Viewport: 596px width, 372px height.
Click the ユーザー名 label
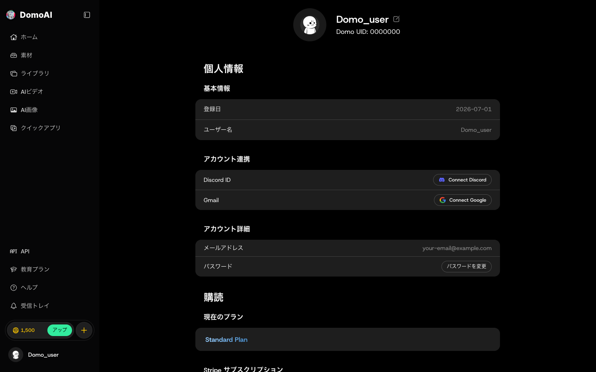[x=218, y=130]
